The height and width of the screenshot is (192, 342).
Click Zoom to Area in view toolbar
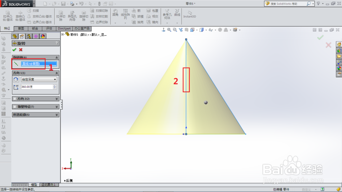click(x=175, y=30)
